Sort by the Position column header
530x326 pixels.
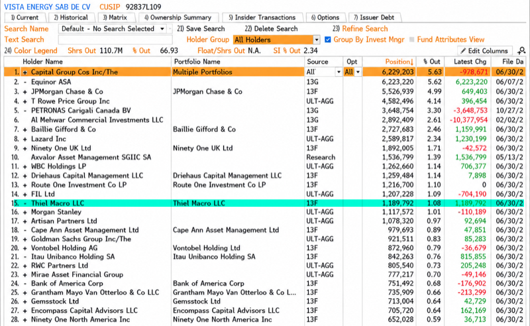399,62
